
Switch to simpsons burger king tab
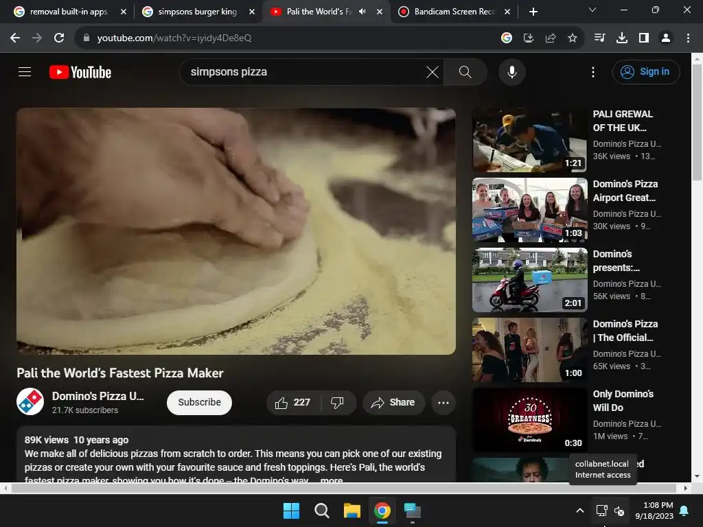[x=197, y=12]
